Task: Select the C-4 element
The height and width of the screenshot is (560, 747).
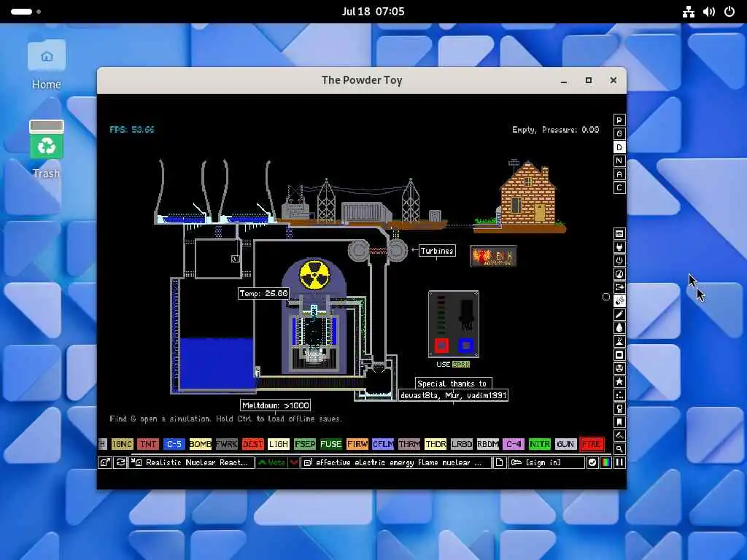Action: [514, 444]
